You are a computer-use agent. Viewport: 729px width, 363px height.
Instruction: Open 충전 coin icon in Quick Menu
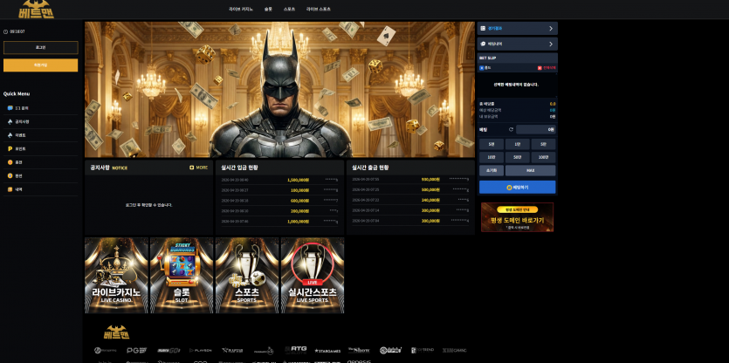10,162
